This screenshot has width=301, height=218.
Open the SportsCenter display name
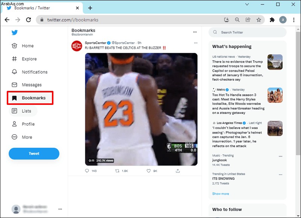point(96,43)
